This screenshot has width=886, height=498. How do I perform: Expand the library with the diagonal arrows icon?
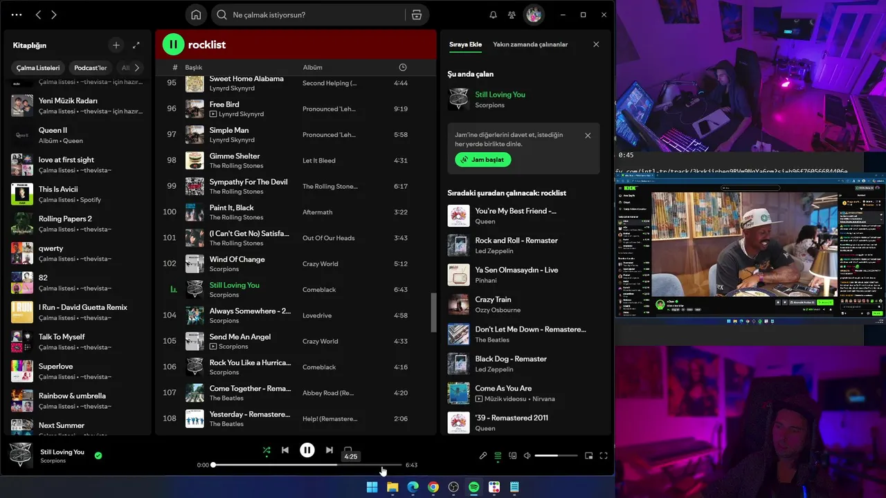(x=136, y=45)
